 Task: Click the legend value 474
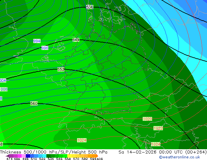9,159
